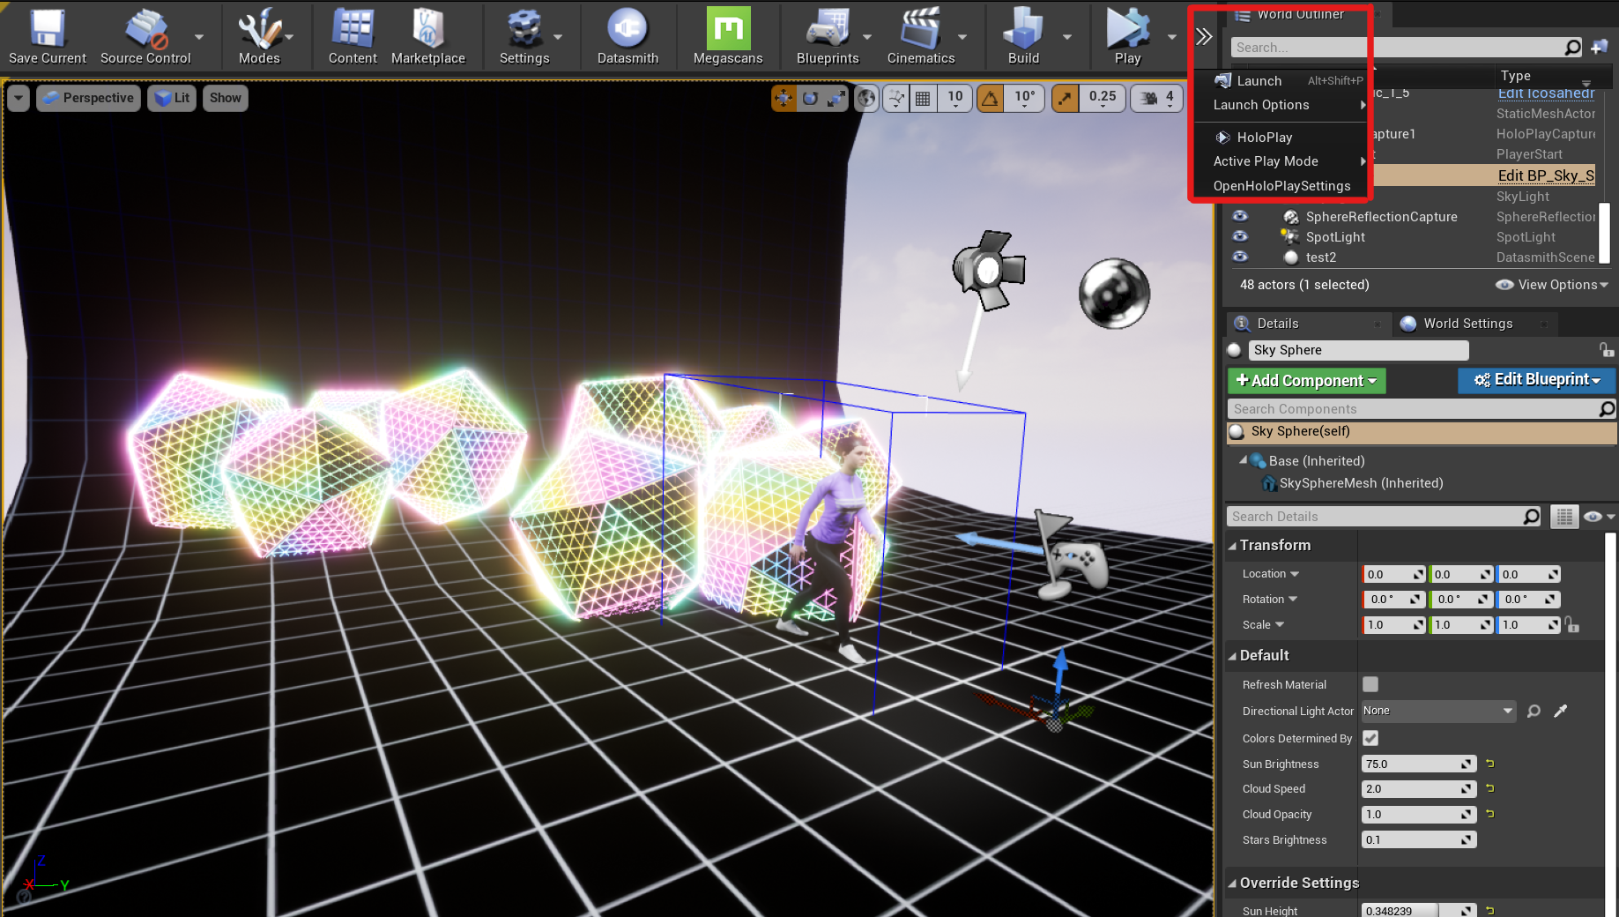
Task: Click the Sun Height slider field
Action: pos(1408,911)
